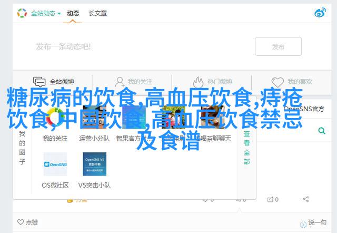Image resolution: width=337 pixels, height=233 pixels.
Task: Select the 热门微博 flame icon
Action: [199, 82]
